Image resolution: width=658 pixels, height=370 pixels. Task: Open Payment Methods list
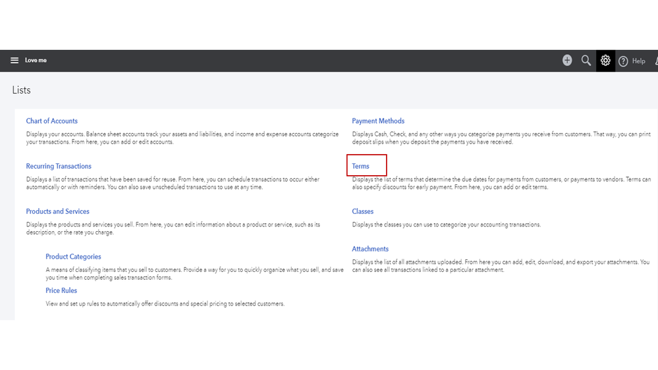tap(378, 121)
